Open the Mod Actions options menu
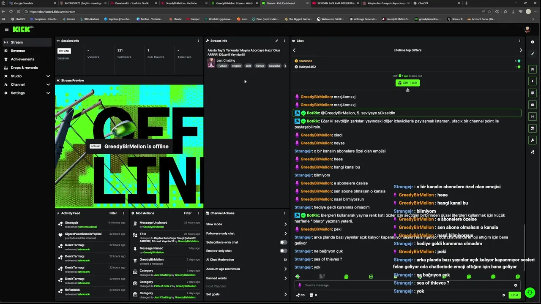Screen dimensions: 541x304 (198, 213)
